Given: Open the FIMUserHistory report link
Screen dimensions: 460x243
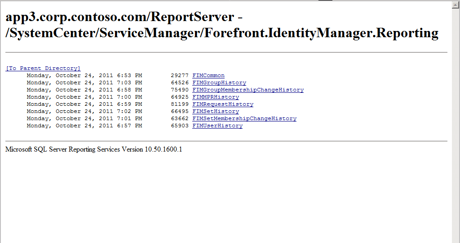Looking at the screenshot, I should pos(217,126).
